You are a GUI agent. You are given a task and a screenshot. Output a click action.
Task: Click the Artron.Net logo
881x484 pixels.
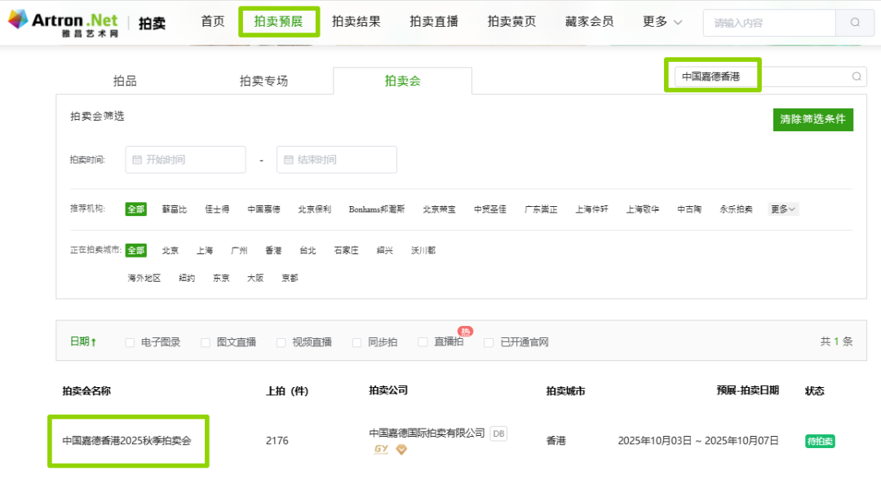[x=64, y=23]
